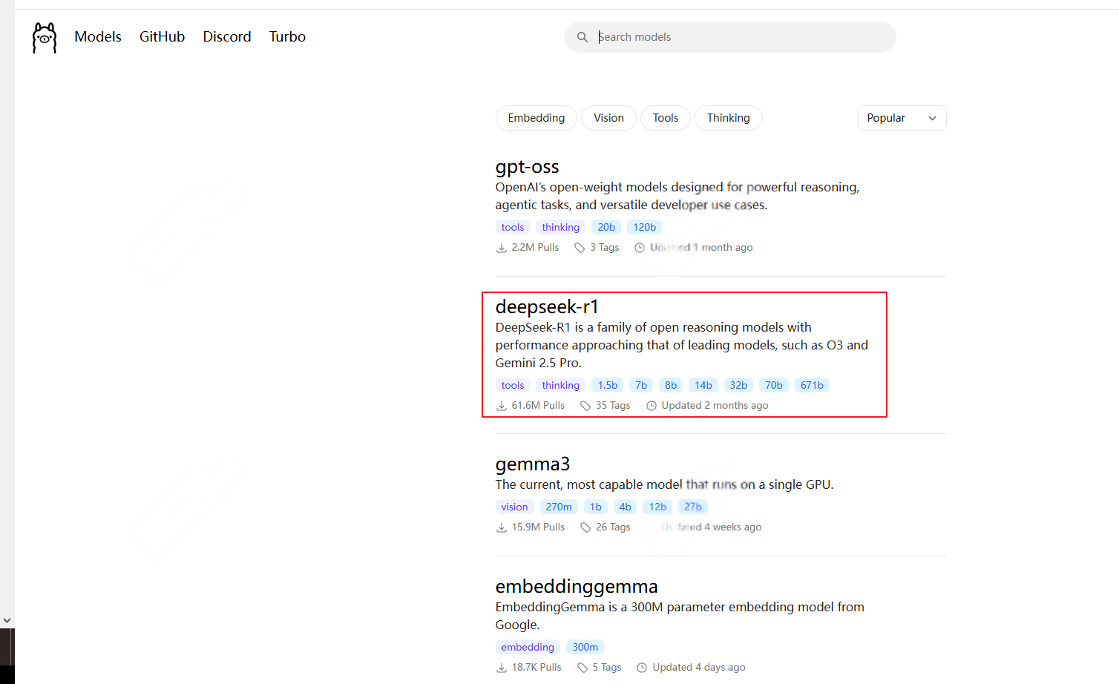Click the vision tag under gemma3
Image resolution: width=1119 pixels, height=684 pixels.
pos(514,507)
